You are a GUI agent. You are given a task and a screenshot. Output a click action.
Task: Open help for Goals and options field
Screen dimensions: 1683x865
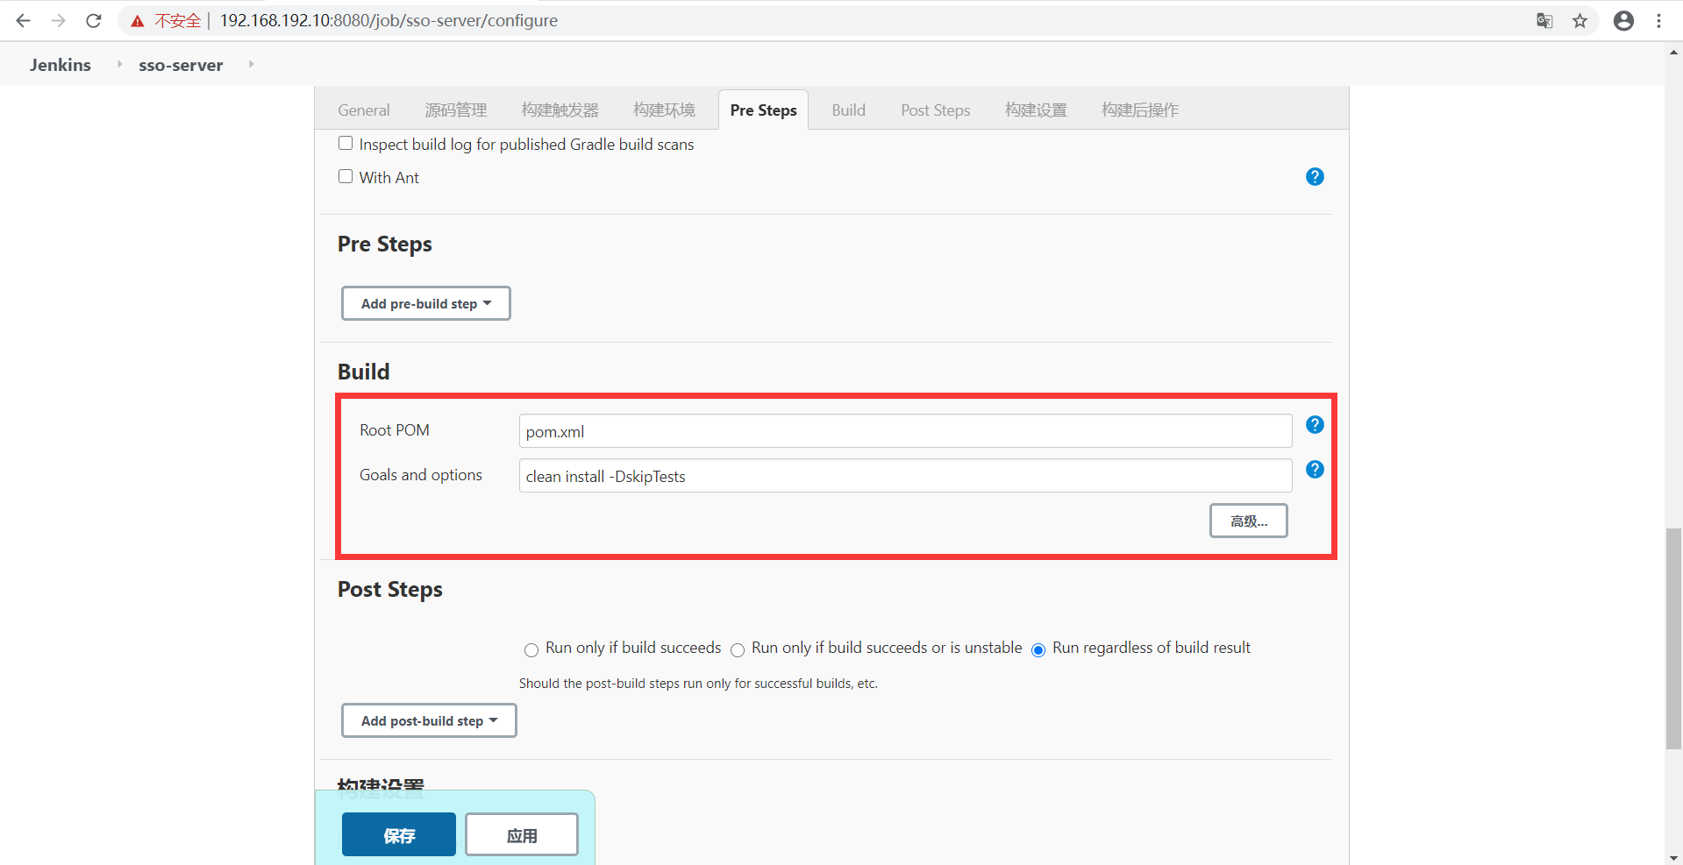pos(1315,470)
